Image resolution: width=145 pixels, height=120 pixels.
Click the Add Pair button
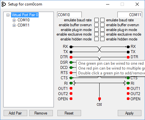point(15,113)
